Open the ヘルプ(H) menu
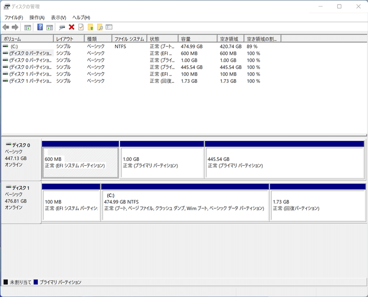This screenshot has height=297, width=368. pyautogui.click(x=81, y=17)
